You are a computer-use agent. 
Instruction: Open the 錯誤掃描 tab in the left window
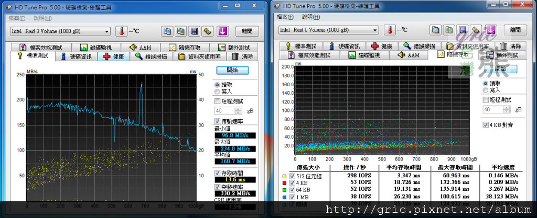click(152, 56)
